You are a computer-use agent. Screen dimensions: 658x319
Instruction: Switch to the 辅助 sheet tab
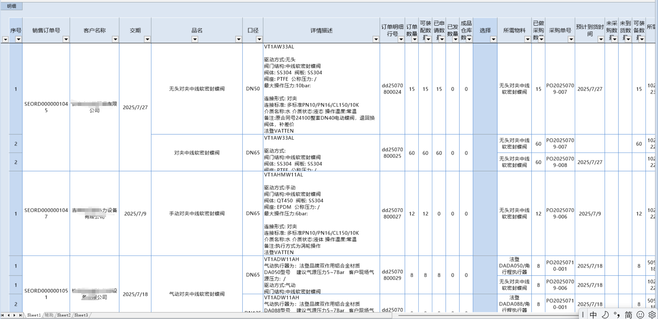point(49,315)
